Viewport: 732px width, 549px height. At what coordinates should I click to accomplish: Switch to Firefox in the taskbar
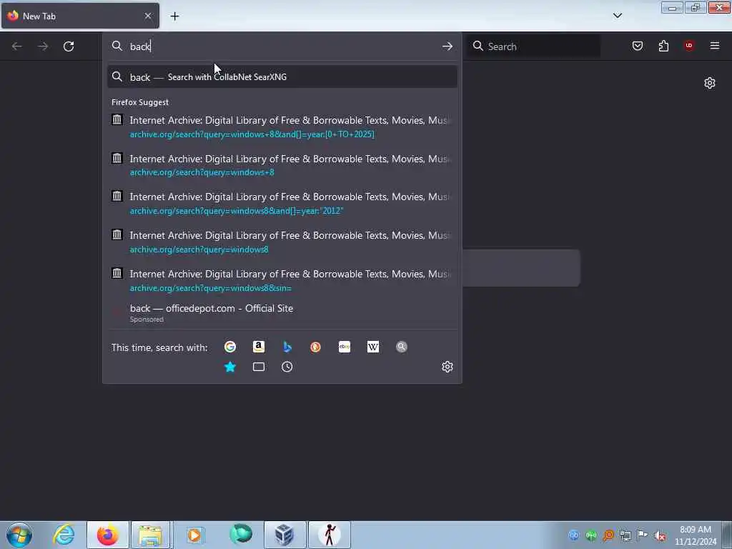pos(107,535)
